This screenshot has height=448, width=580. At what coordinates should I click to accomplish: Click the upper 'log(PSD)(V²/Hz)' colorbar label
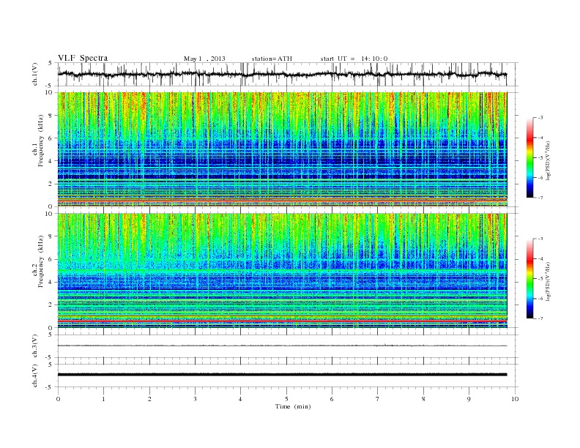coord(548,161)
